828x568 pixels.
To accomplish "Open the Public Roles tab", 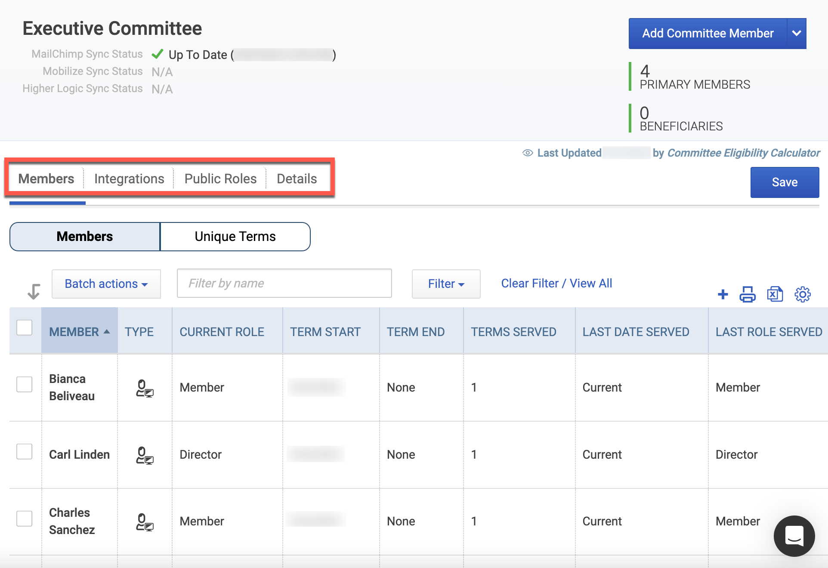I will pyautogui.click(x=220, y=179).
